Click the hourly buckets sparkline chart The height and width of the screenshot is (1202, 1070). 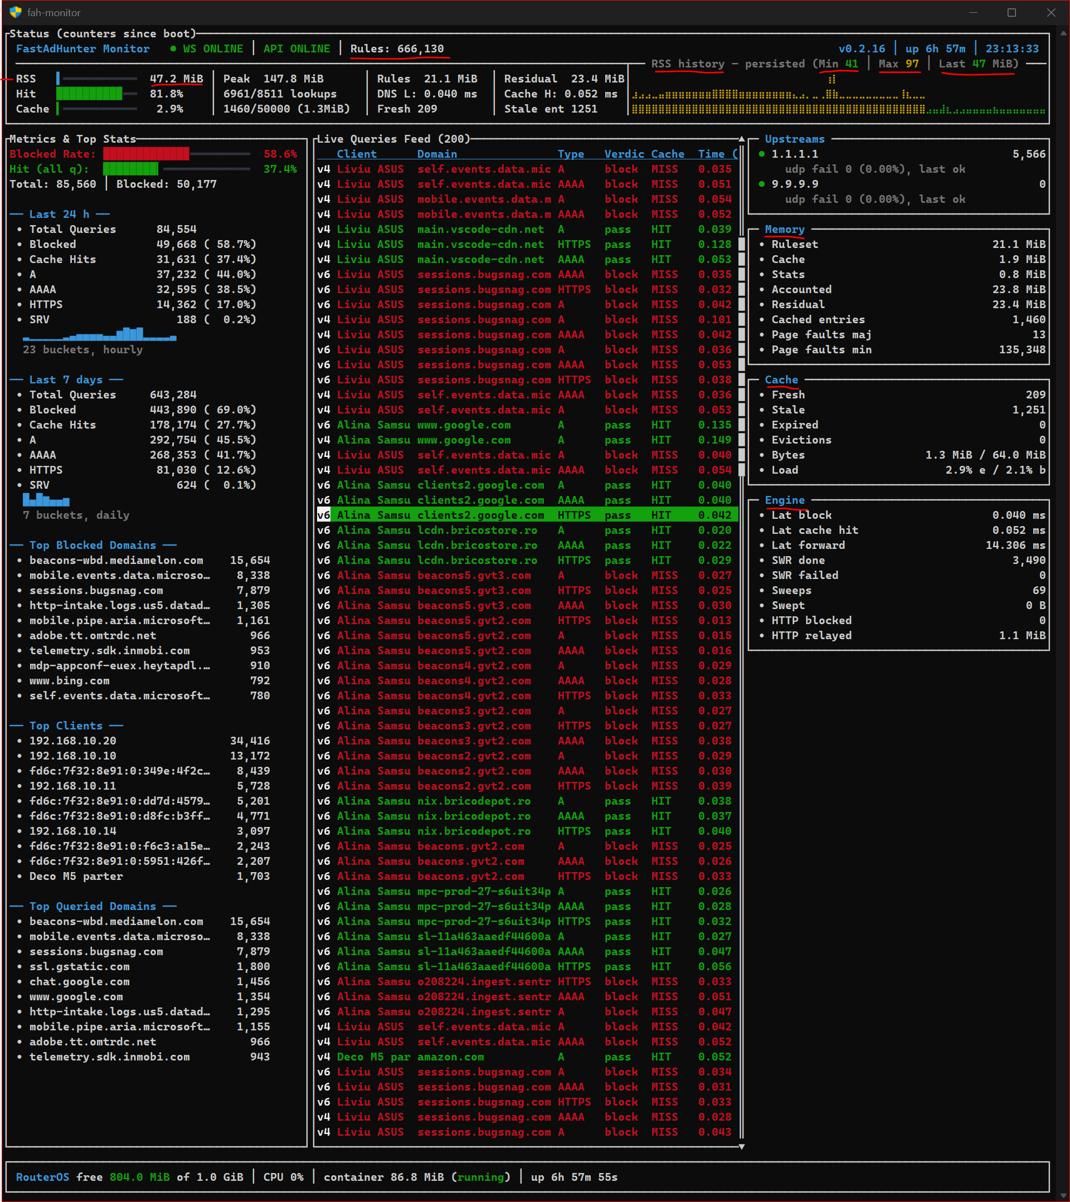coord(99,334)
